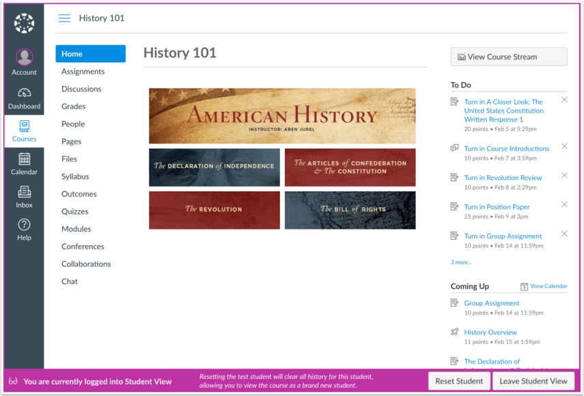Click assignment icon beside Coming Up Group Assignment
The image size is (584, 396).
pyautogui.click(x=454, y=302)
